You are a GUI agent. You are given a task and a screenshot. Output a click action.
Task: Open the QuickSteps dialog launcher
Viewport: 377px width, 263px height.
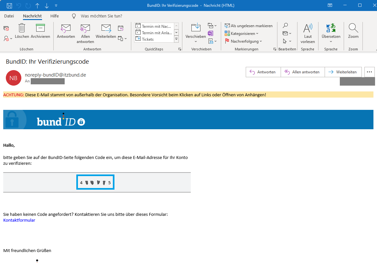179,49
